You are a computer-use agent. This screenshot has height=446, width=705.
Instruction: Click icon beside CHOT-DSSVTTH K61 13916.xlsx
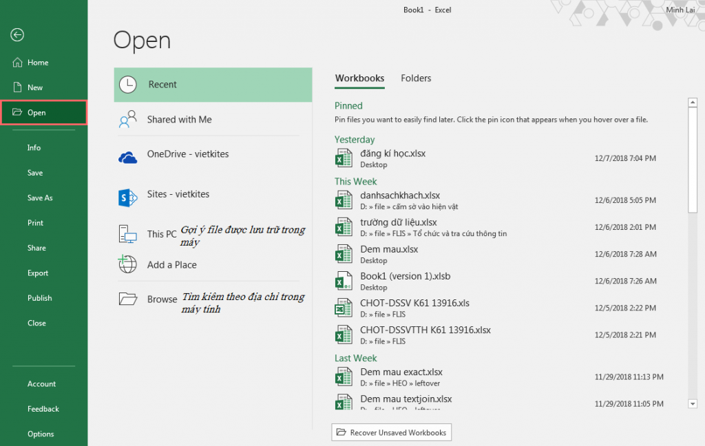(344, 335)
